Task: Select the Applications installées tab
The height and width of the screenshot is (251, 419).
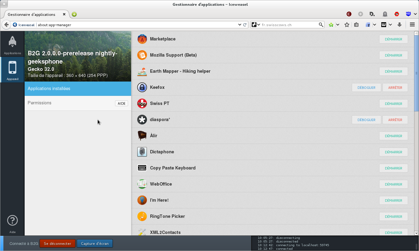Action: pos(78,89)
